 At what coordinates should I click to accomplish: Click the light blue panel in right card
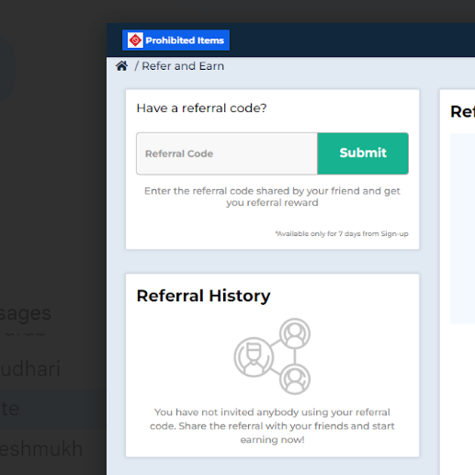pos(462,229)
